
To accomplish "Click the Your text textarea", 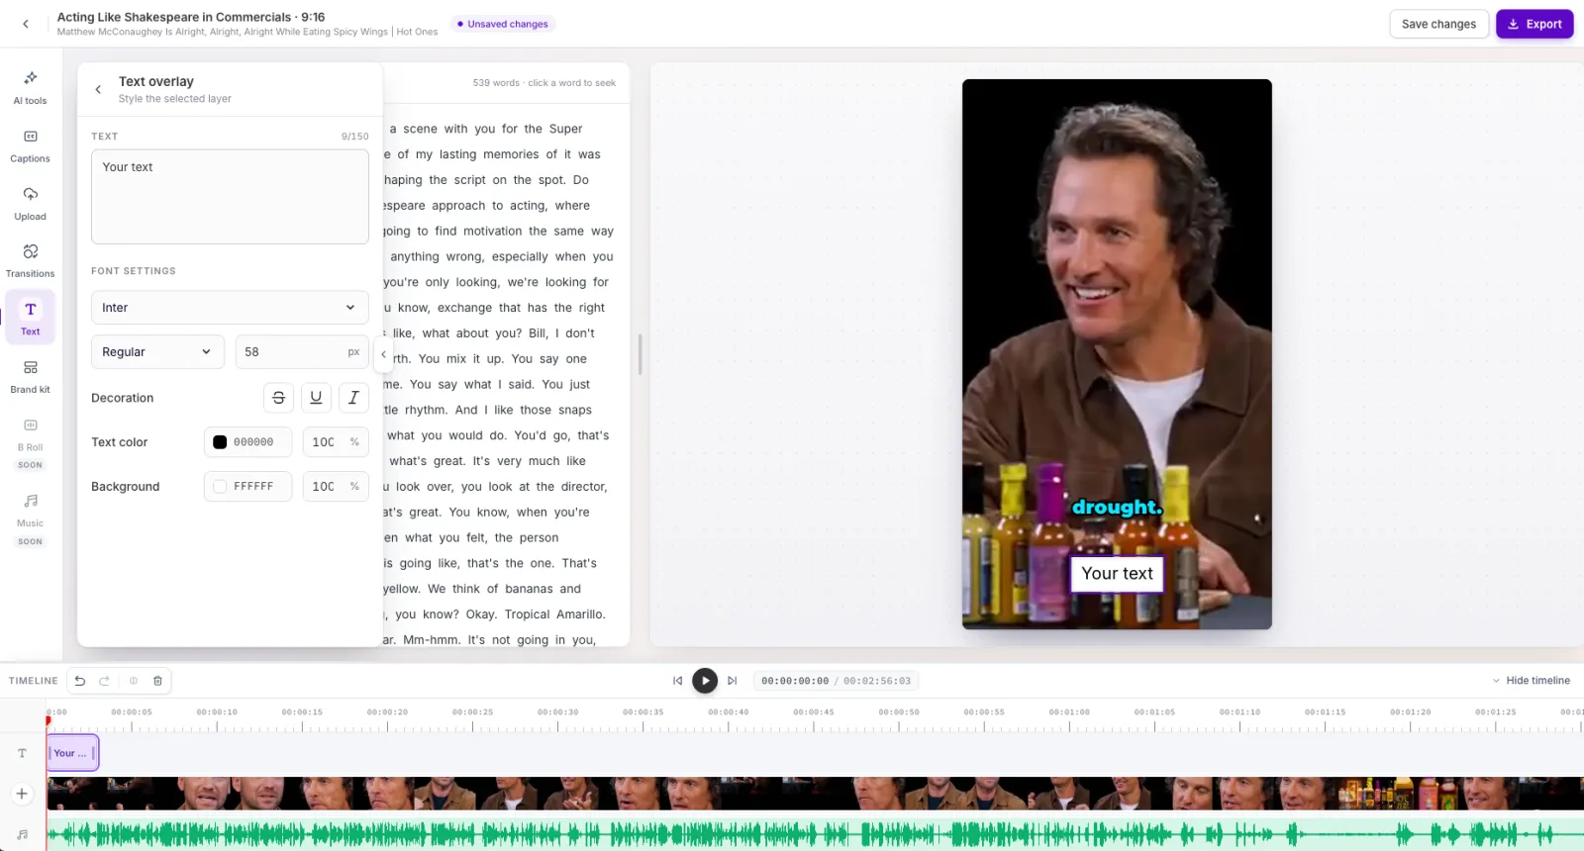I will (230, 197).
